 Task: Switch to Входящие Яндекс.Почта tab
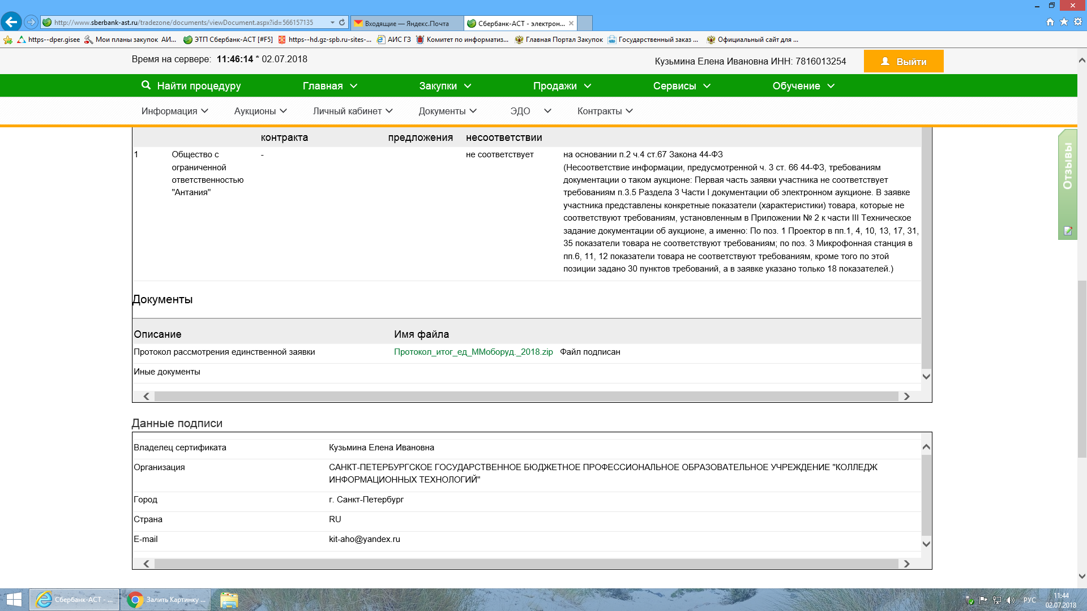(406, 23)
